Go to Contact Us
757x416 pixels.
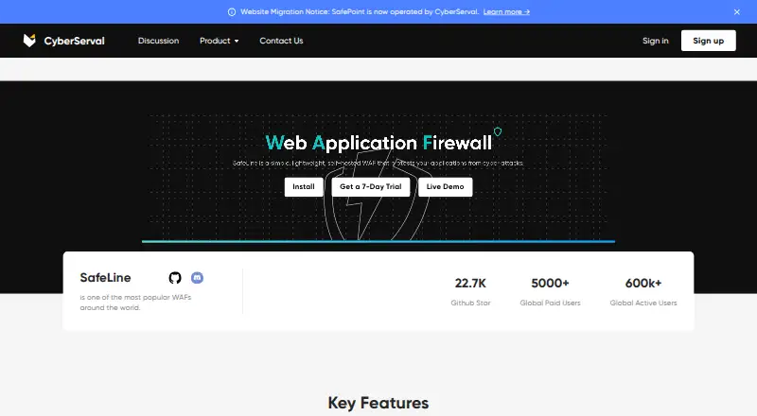[281, 41]
